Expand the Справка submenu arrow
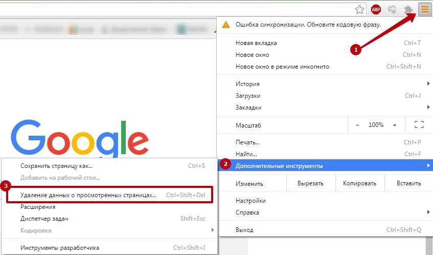433x255 pixels. point(428,212)
